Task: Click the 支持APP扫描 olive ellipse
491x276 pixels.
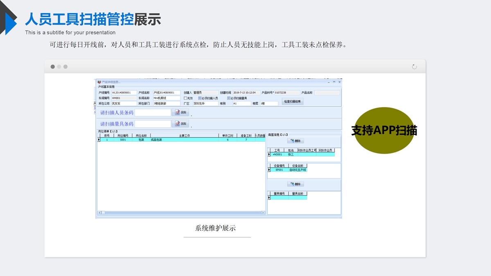Action: click(384, 131)
